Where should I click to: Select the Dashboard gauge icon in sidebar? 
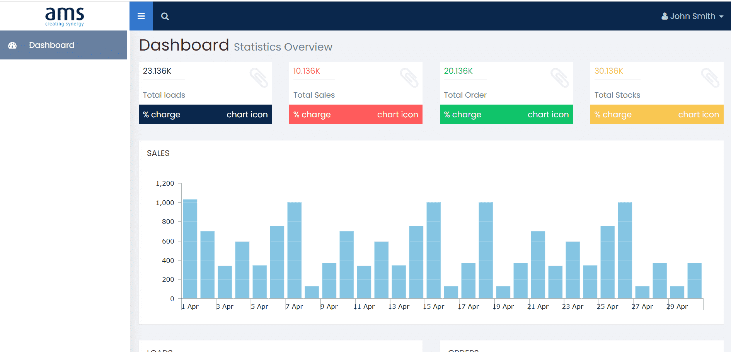tap(12, 45)
